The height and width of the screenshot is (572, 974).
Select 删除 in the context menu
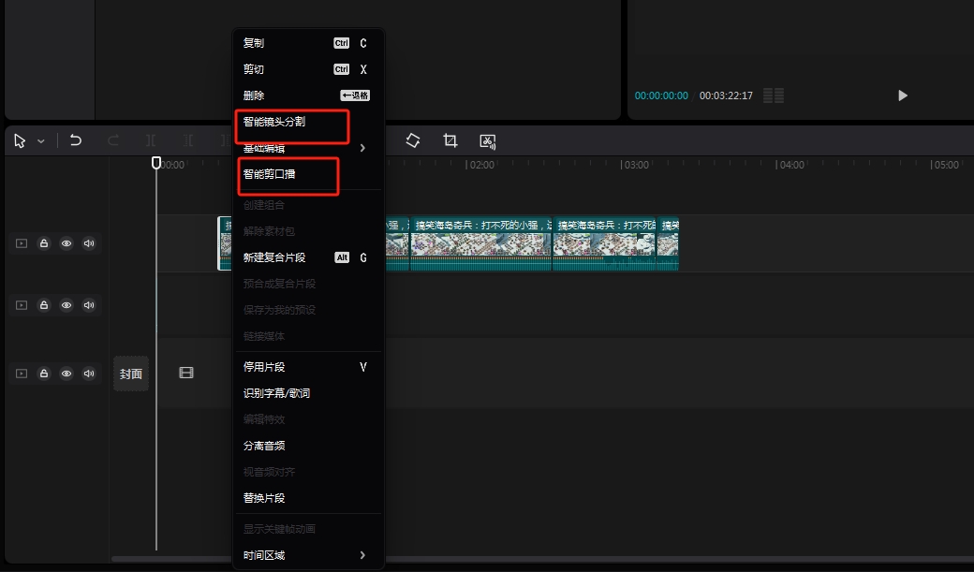pyautogui.click(x=308, y=95)
